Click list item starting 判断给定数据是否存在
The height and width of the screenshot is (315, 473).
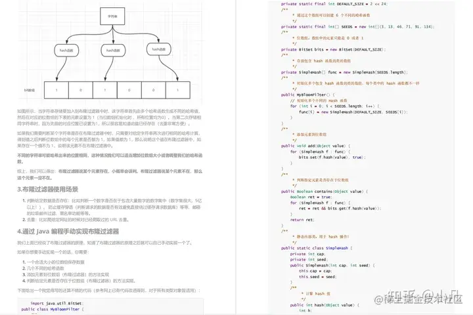coord(114,207)
